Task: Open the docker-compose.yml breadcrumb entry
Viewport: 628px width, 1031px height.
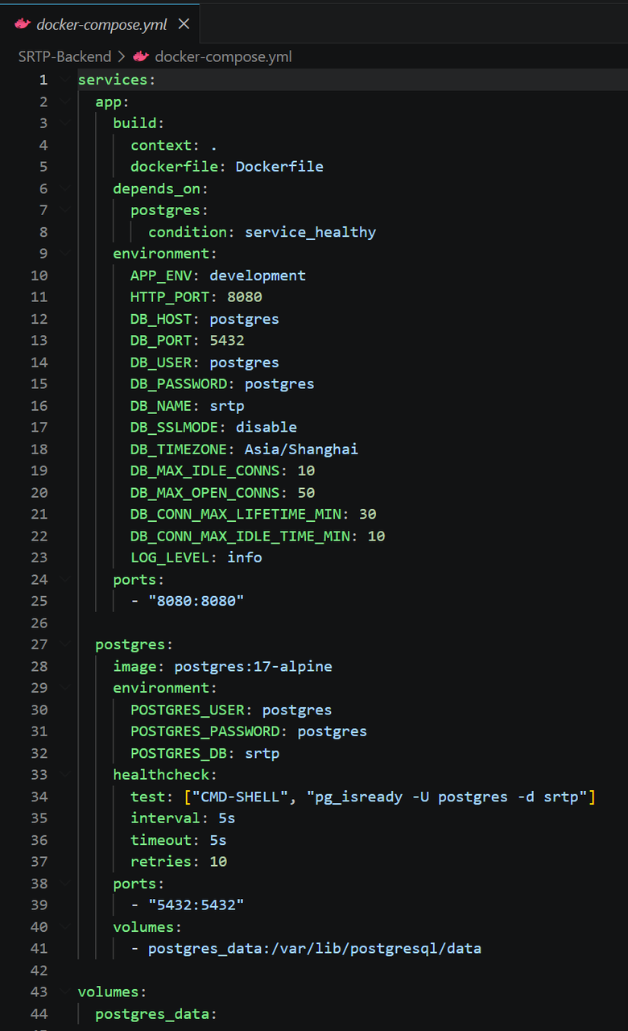Action: (x=223, y=56)
